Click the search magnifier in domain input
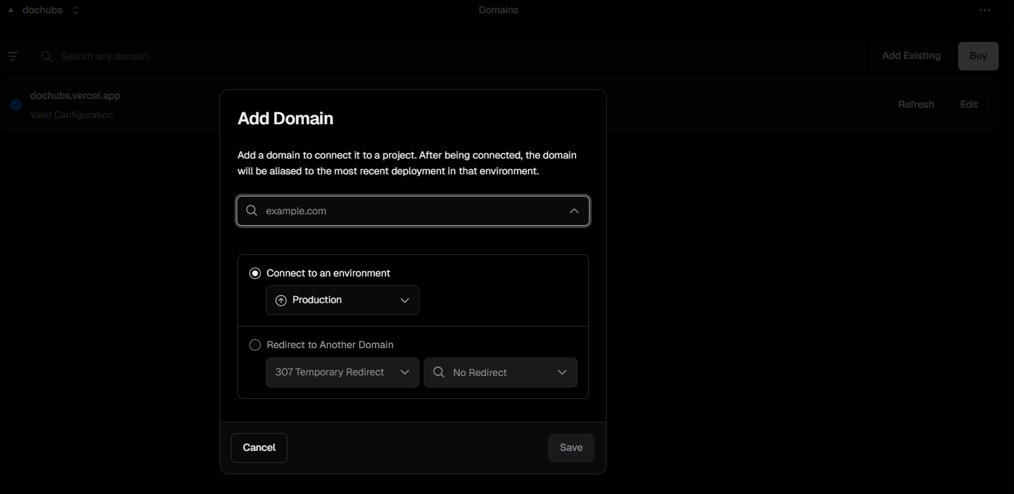The width and height of the screenshot is (1014, 494). pyautogui.click(x=252, y=211)
